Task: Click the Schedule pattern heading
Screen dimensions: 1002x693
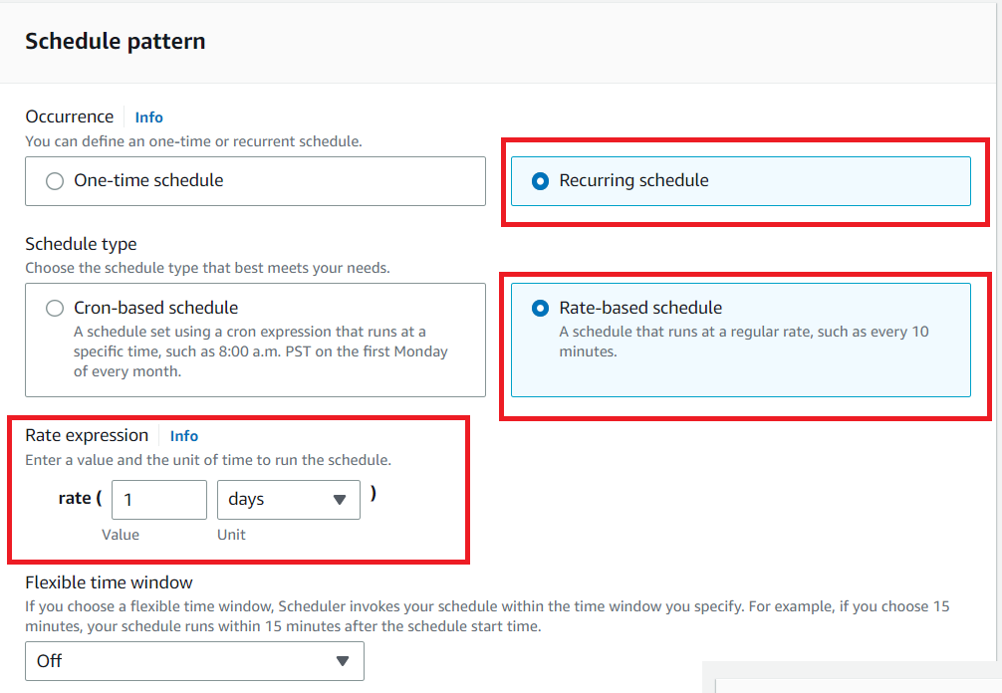Action: [x=116, y=42]
